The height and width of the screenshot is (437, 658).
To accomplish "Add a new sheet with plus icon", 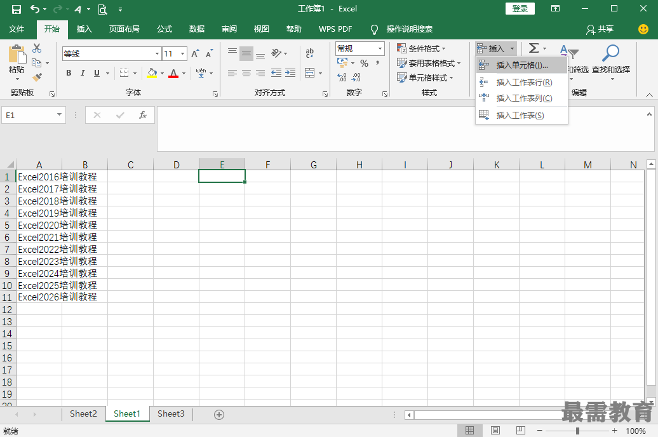I will coord(219,415).
